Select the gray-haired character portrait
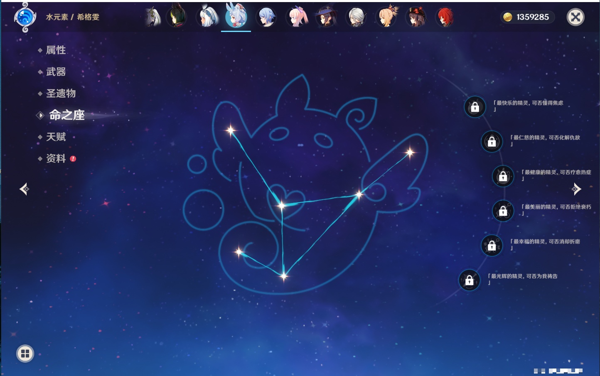600x376 pixels. tap(356, 17)
